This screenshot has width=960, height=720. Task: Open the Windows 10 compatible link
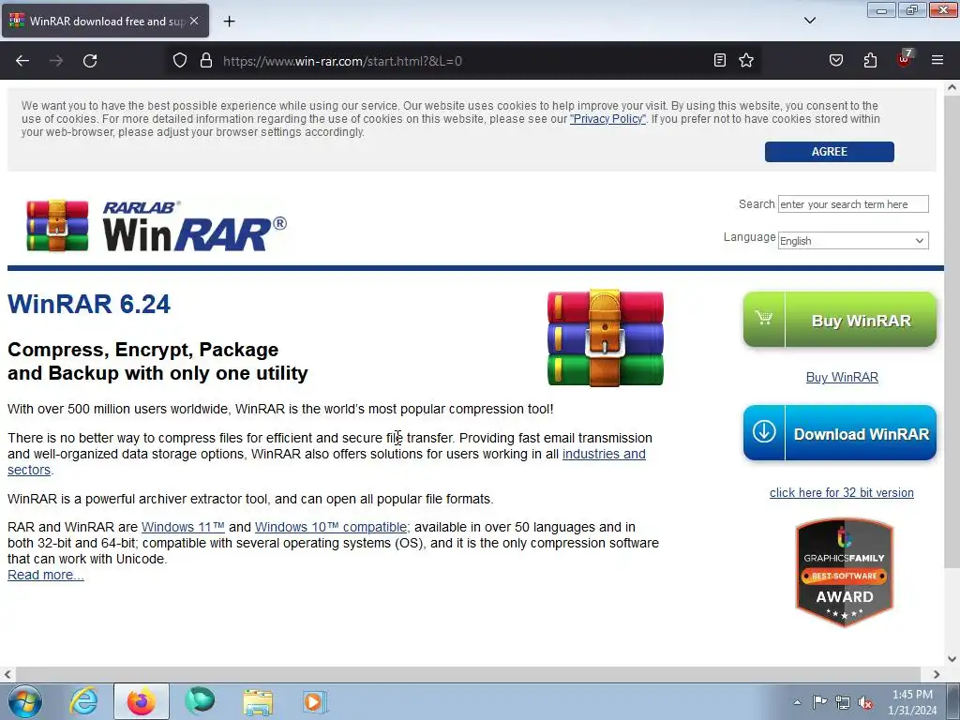(331, 527)
